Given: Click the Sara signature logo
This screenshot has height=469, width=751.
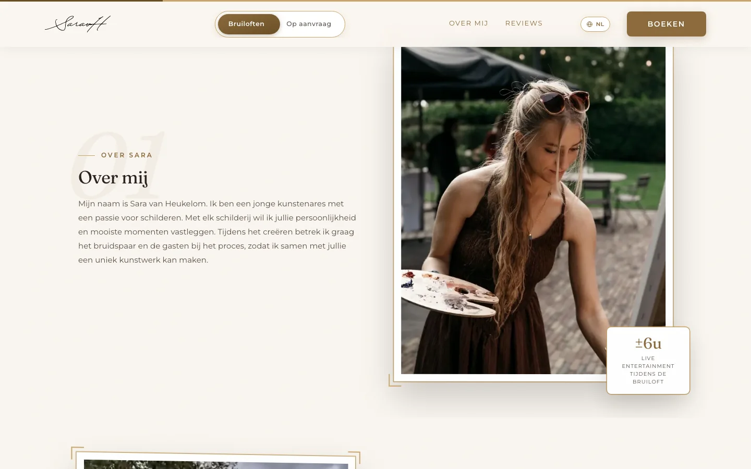Looking at the screenshot, I should click(x=78, y=24).
